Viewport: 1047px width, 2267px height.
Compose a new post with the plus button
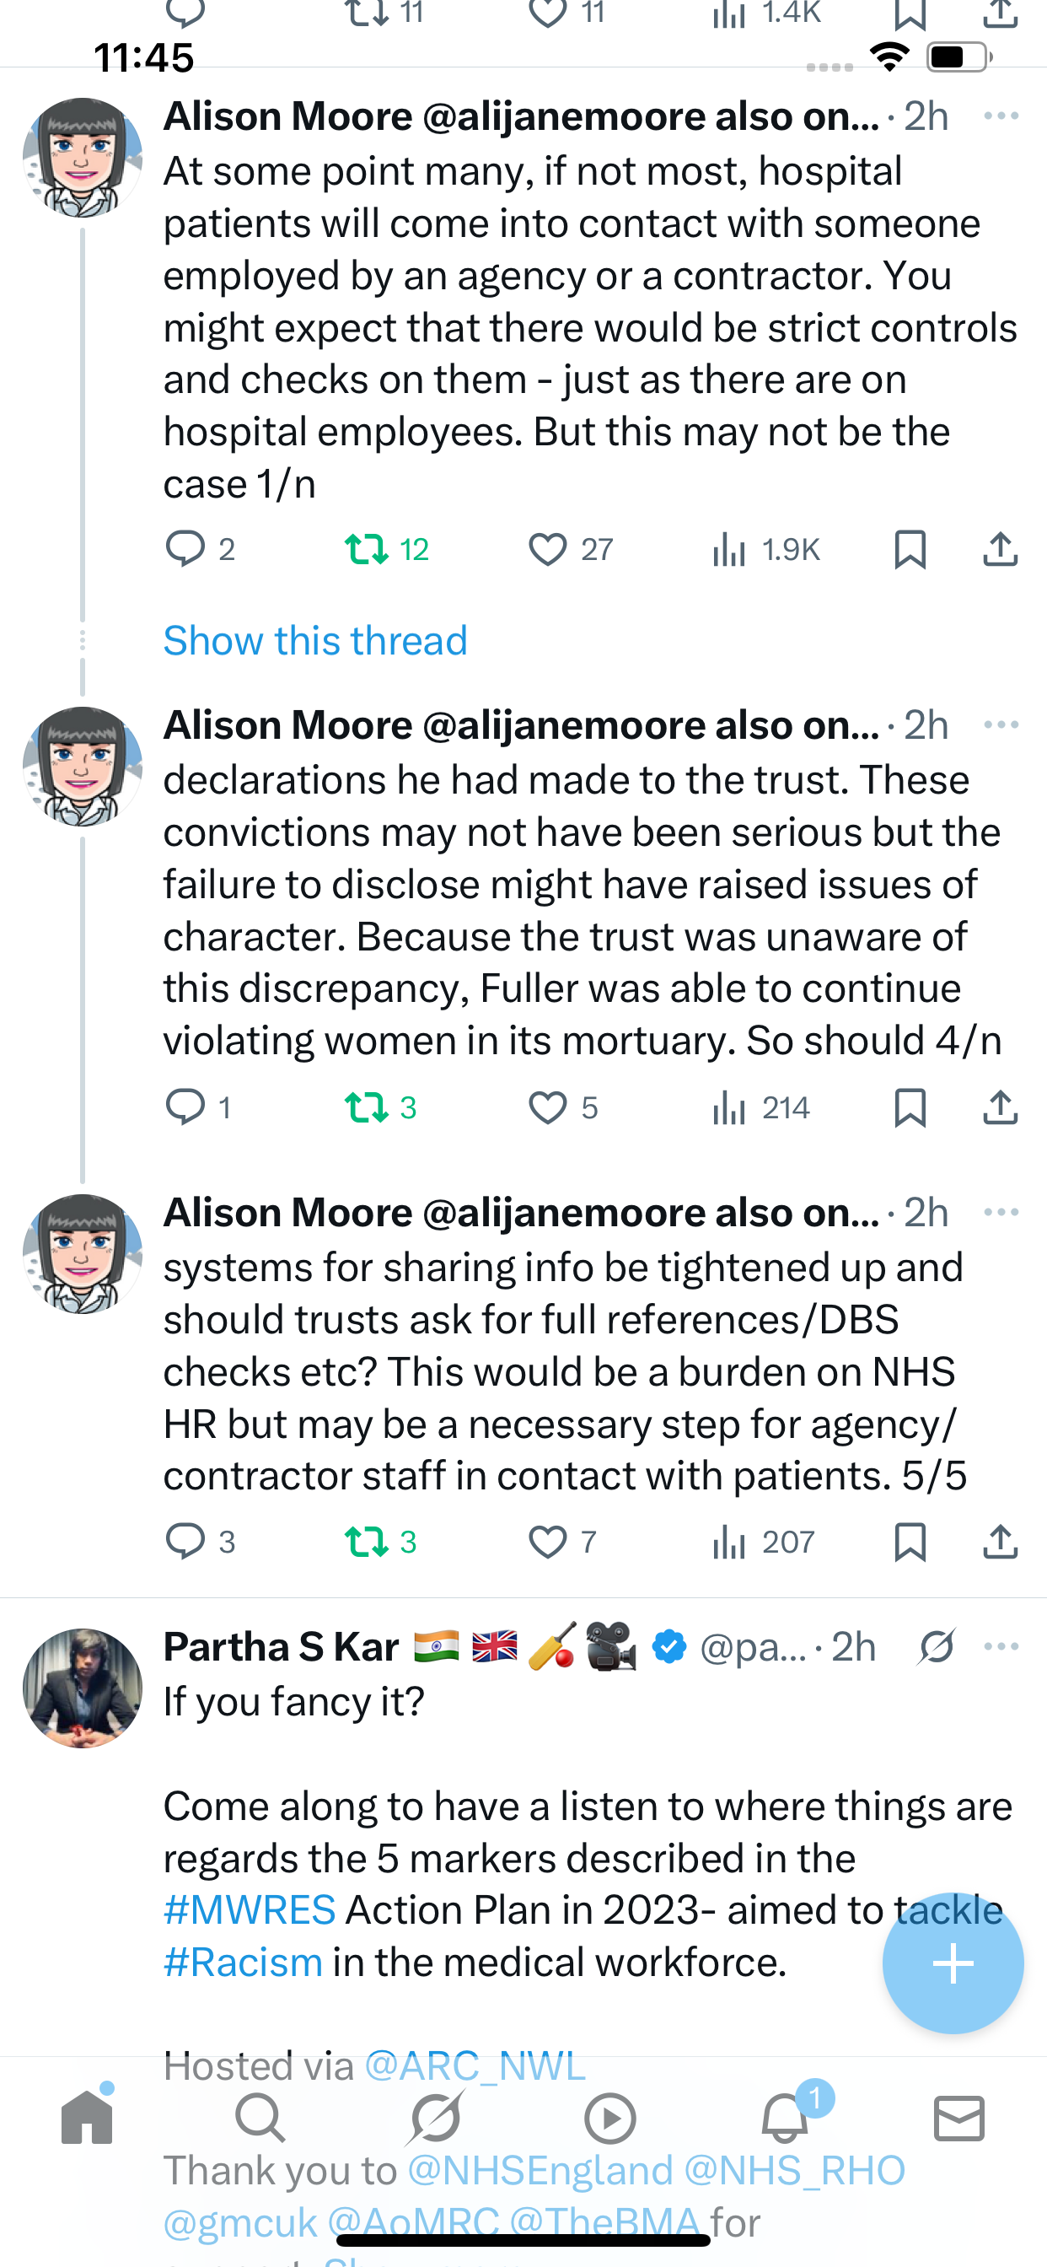click(x=953, y=1963)
